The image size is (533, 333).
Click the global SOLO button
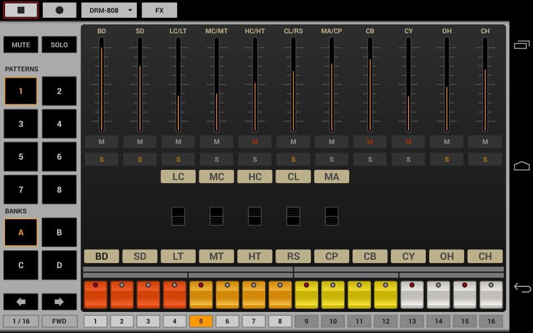coord(59,45)
